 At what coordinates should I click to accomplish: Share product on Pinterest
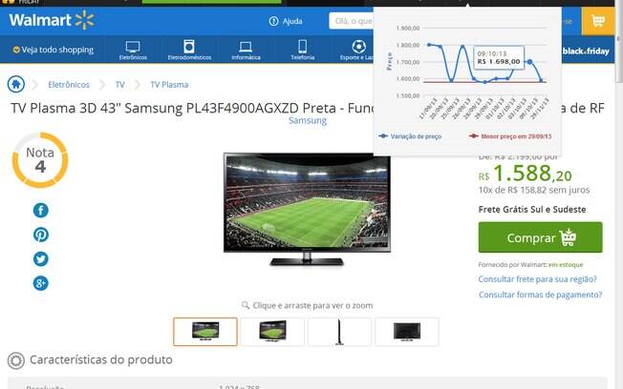(x=40, y=235)
